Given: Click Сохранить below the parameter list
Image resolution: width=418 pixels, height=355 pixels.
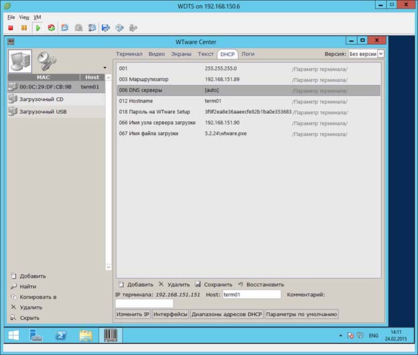Looking at the screenshot, I should point(214,284).
